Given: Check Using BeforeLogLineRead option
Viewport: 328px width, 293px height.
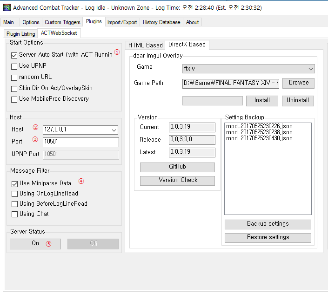Looking at the screenshot, I should coord(14,204).
